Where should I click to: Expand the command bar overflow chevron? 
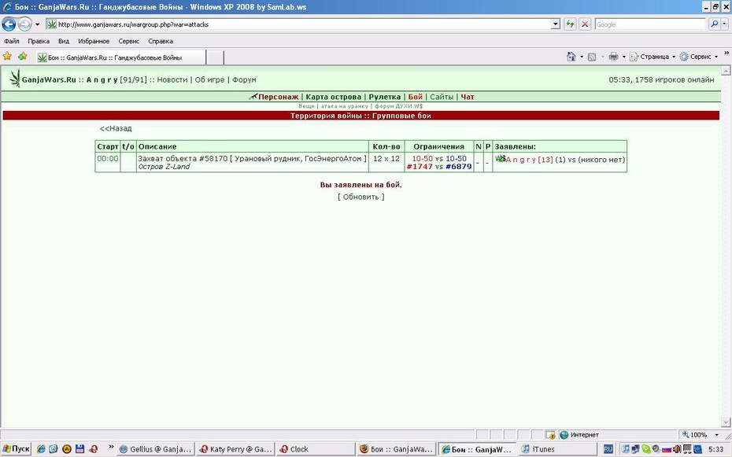726,53
